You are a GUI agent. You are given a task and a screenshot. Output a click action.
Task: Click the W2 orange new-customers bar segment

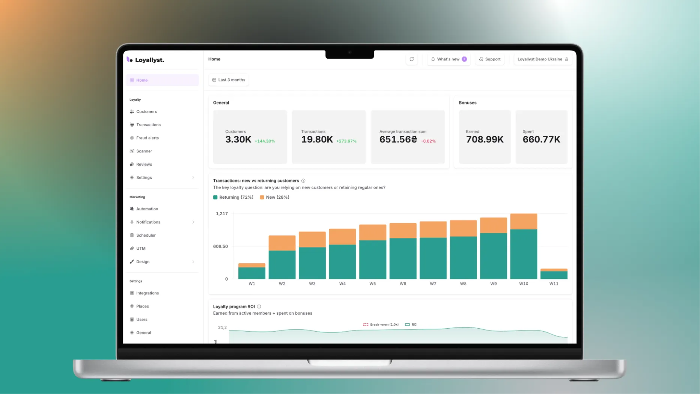click(x=282, y=243)
